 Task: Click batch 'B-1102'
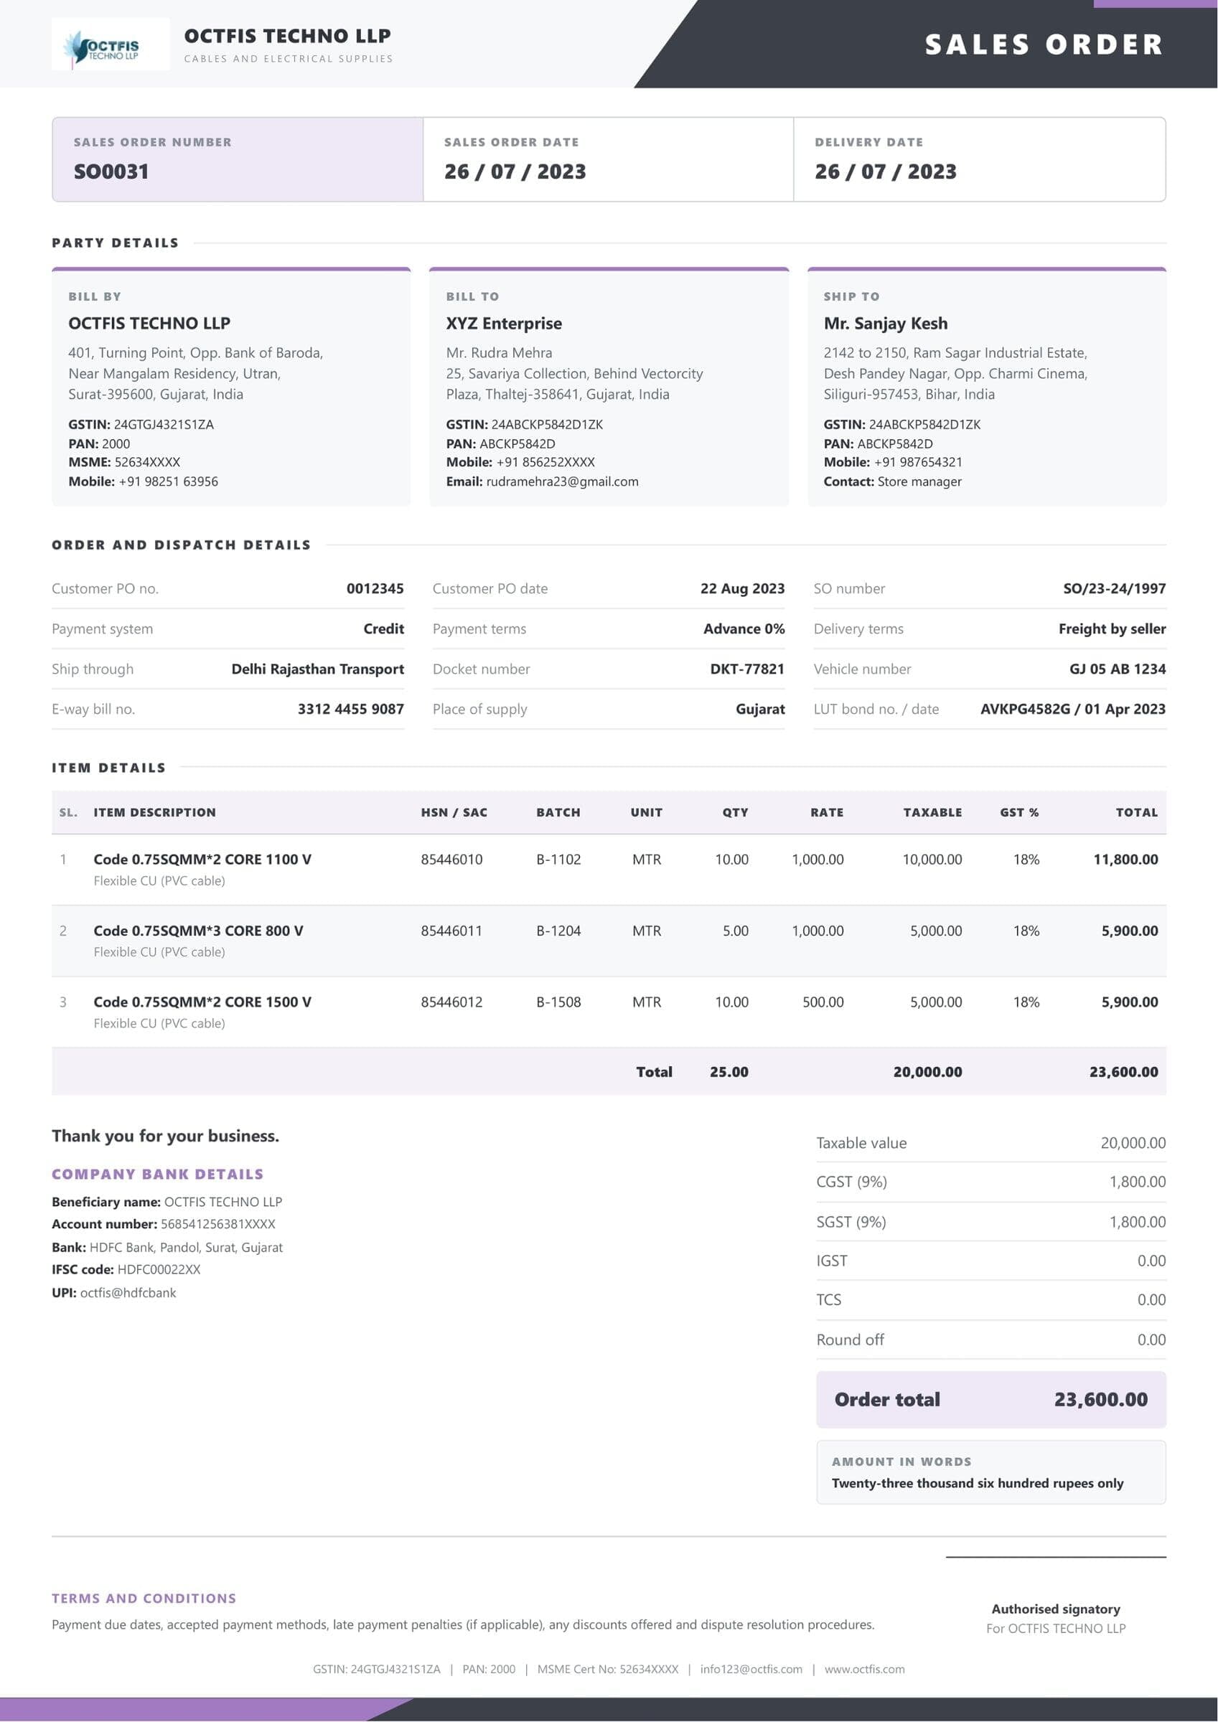(x=558, y=860)
